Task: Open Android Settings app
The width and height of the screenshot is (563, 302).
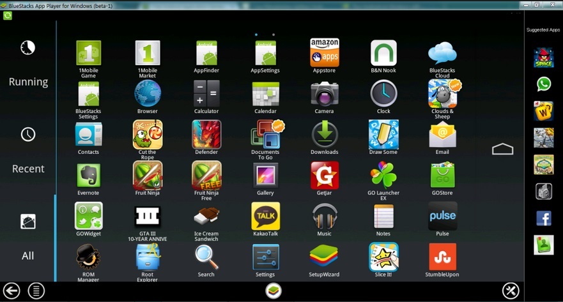Action: pos(265,257)
